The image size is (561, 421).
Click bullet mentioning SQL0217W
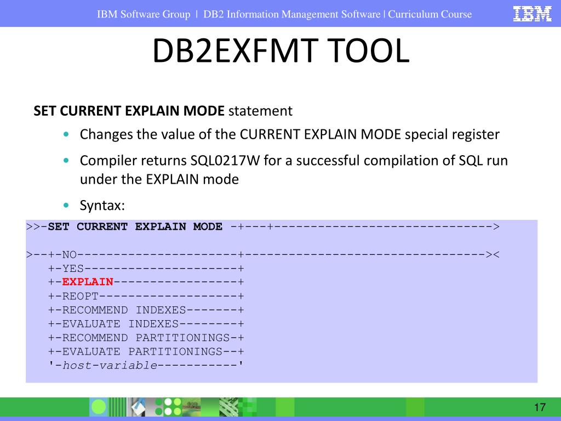coord(294,170)
